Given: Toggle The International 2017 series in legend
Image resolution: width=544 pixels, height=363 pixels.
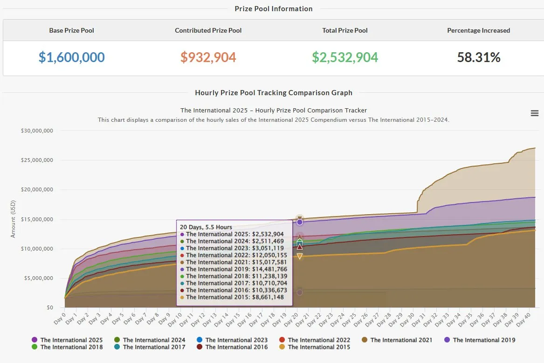Looking at the screenshot, I should (150, 347).
